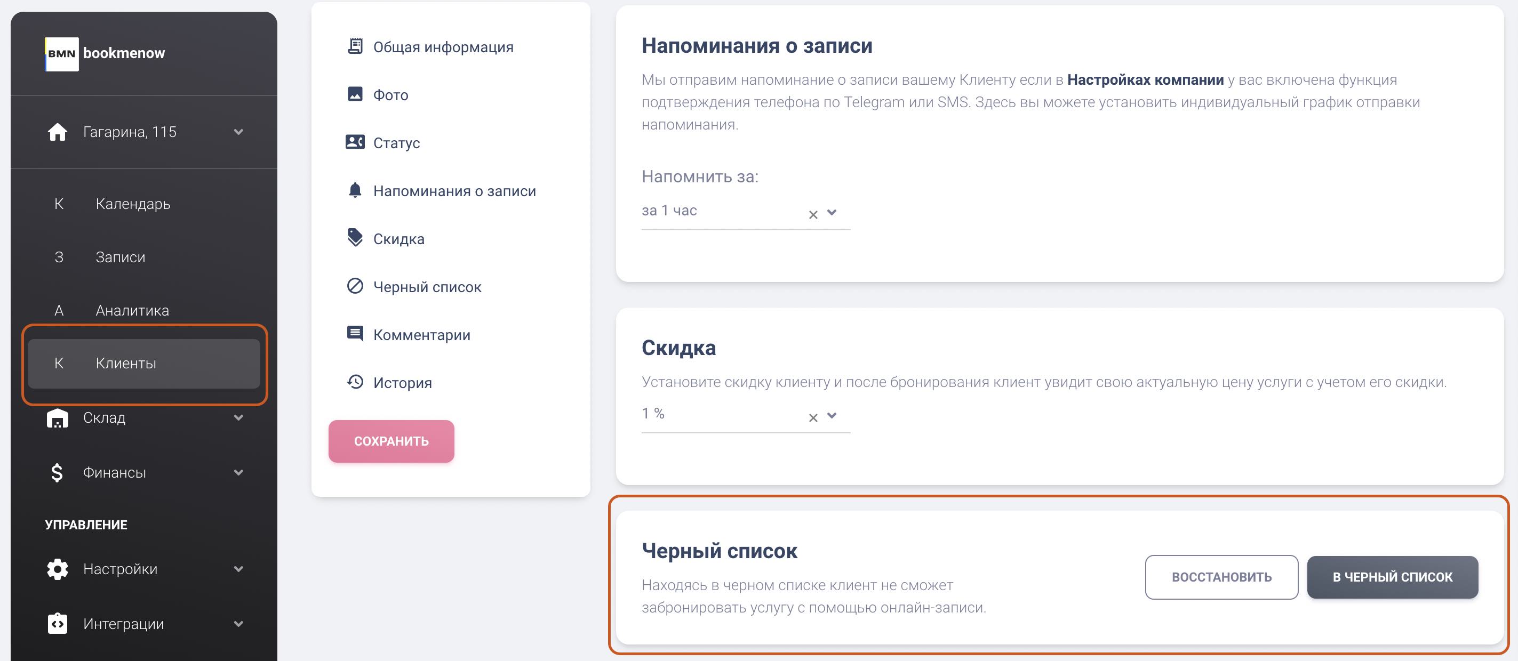1518x661 pixels.
Task: Go to the Фото section
Action: [390, 95]
